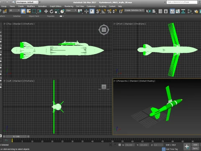Open Edit Named Selection Sets

pyautogui.click(x=121, y=11)
